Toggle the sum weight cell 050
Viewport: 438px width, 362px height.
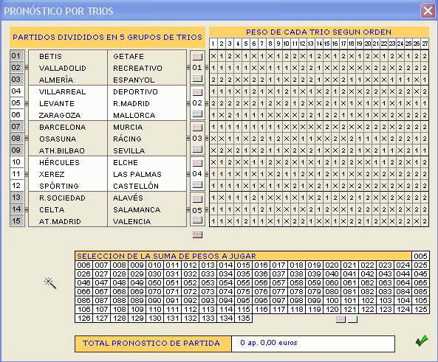[x=155, y=283]
